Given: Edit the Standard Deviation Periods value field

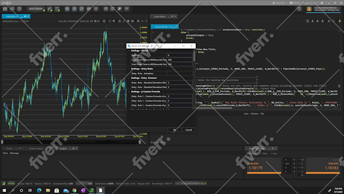Looking at the screenshot, I should [x=180, y=87].
